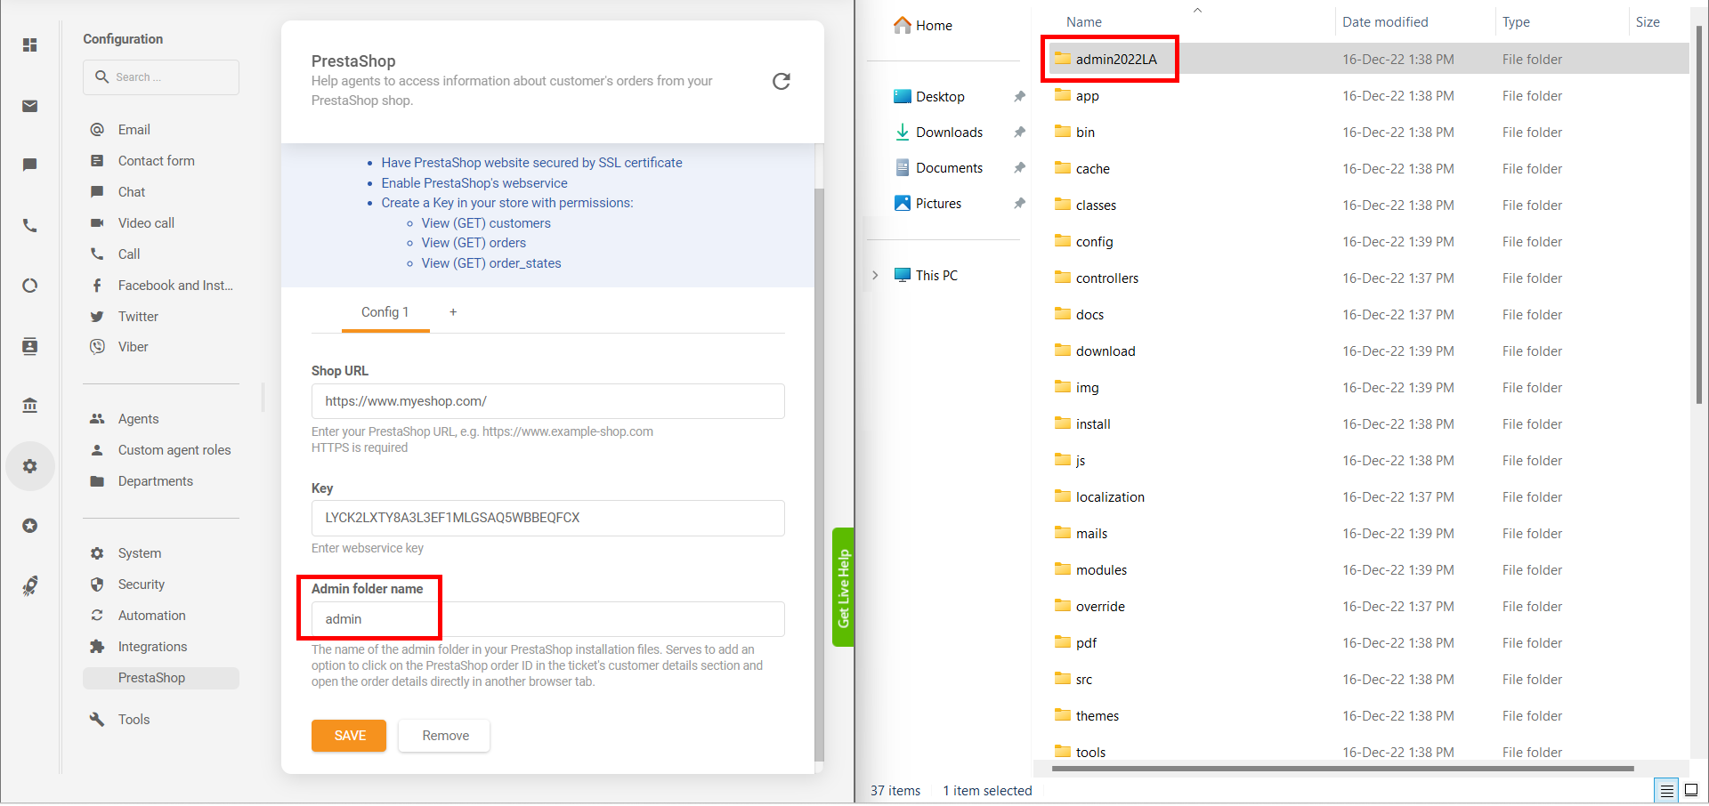Click the Departments folder icon
This screenshot has height=806, width=1709.
(x=97, y=481)
